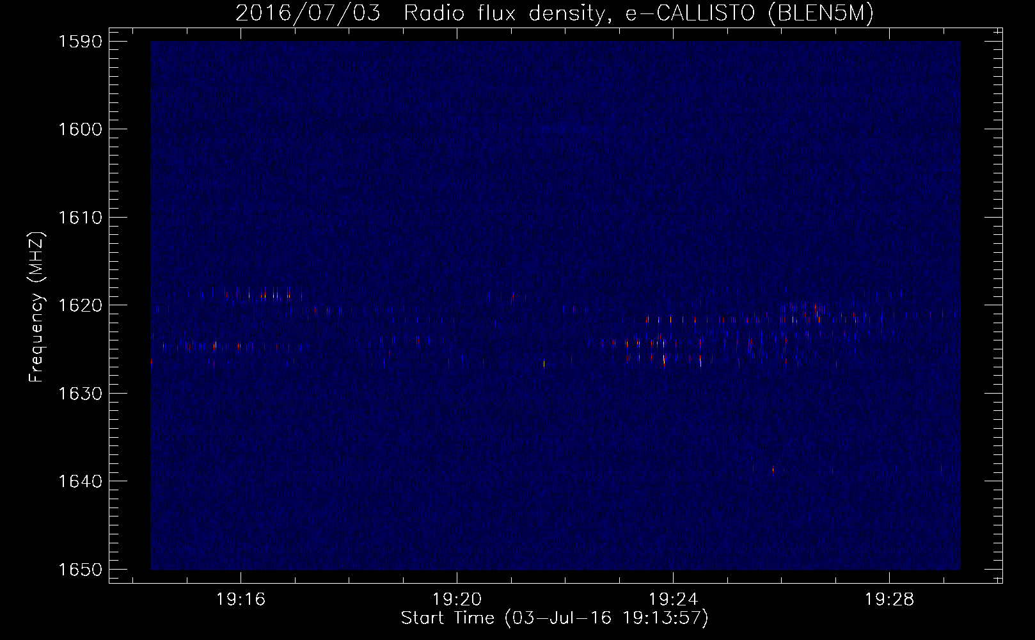Click the "Start Time (03-Jul-16 19:13:57)" label
This screenshot has height=640, width=1035.
(x=555, y=619)
